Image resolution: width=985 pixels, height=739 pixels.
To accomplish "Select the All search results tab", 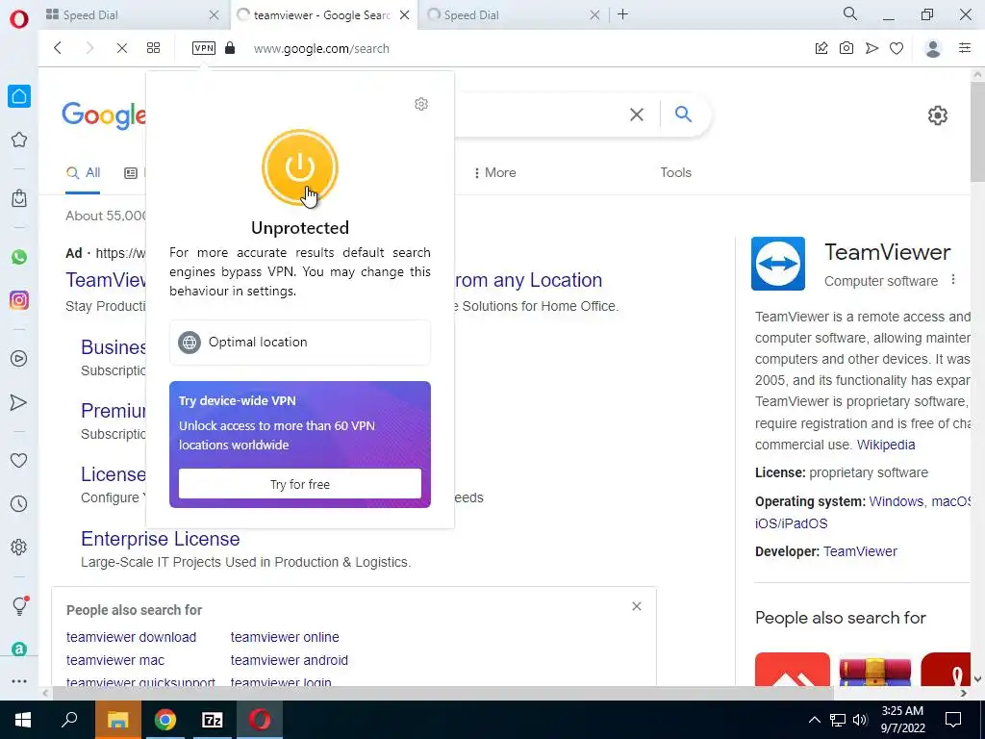I will click(x=83, y=173).
